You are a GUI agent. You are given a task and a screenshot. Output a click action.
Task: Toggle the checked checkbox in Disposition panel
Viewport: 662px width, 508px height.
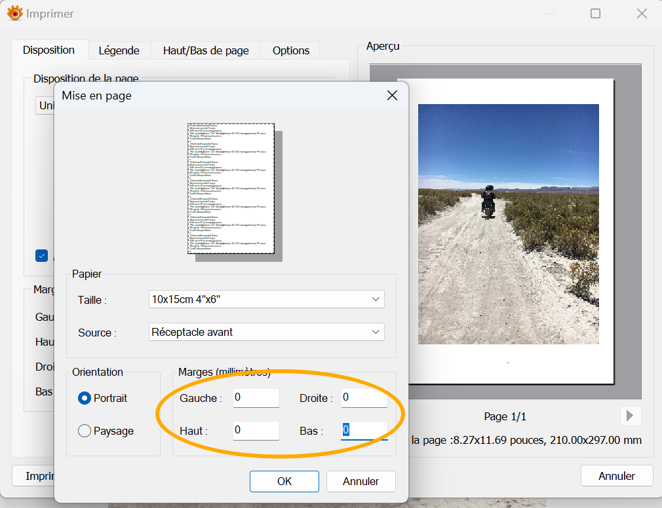42,256
